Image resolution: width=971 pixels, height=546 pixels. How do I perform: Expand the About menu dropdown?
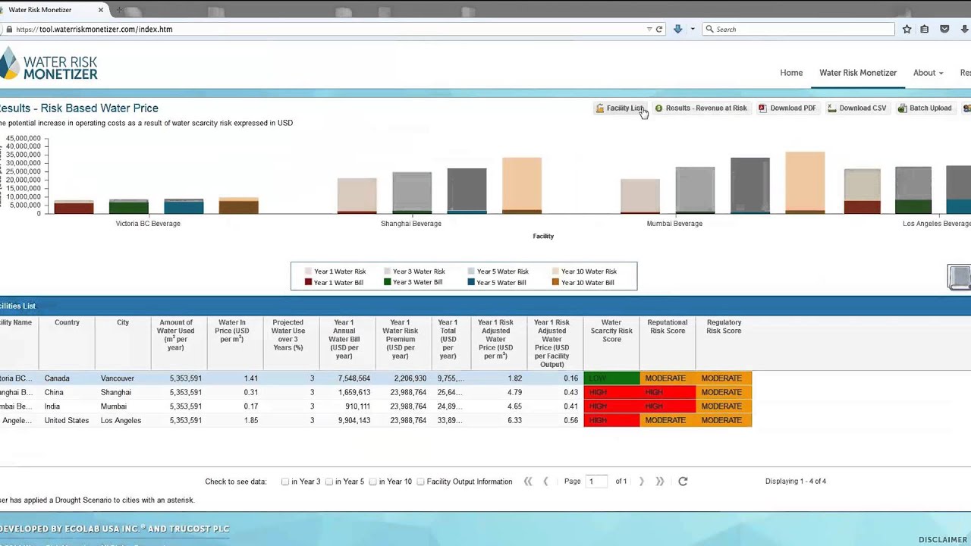[928, 73]
